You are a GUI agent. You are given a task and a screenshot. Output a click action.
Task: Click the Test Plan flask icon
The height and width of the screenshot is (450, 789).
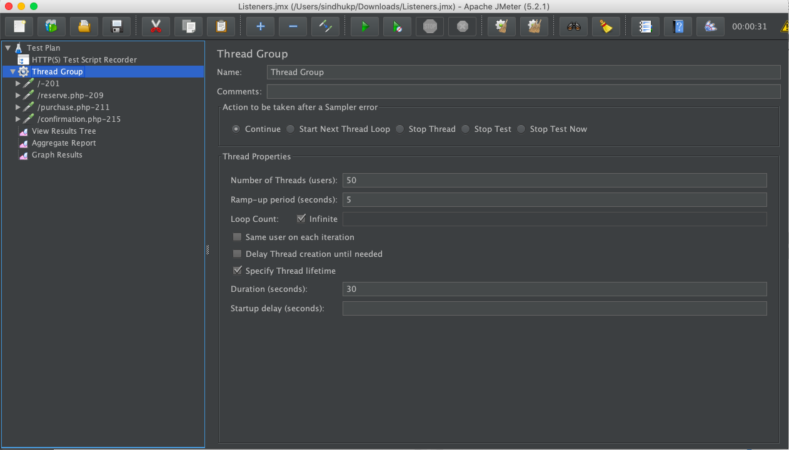pos(18,47)
